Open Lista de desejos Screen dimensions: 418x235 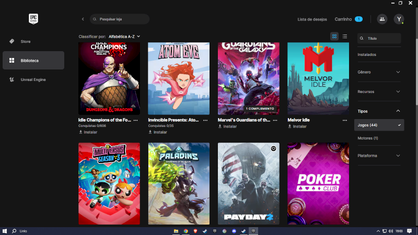[312, 19]
